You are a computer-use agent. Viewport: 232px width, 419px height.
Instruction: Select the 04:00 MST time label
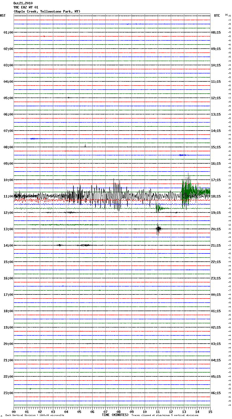(8, 82)
